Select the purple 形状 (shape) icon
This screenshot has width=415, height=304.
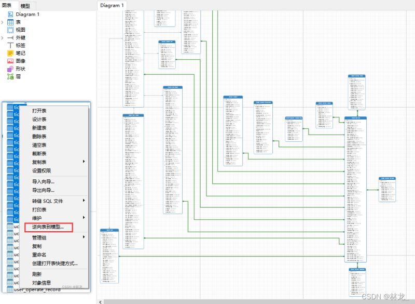tap(10, 69)
